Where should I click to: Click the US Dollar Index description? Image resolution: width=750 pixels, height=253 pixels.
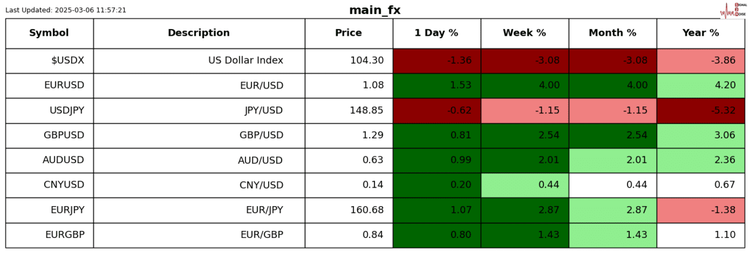[246, 60]
